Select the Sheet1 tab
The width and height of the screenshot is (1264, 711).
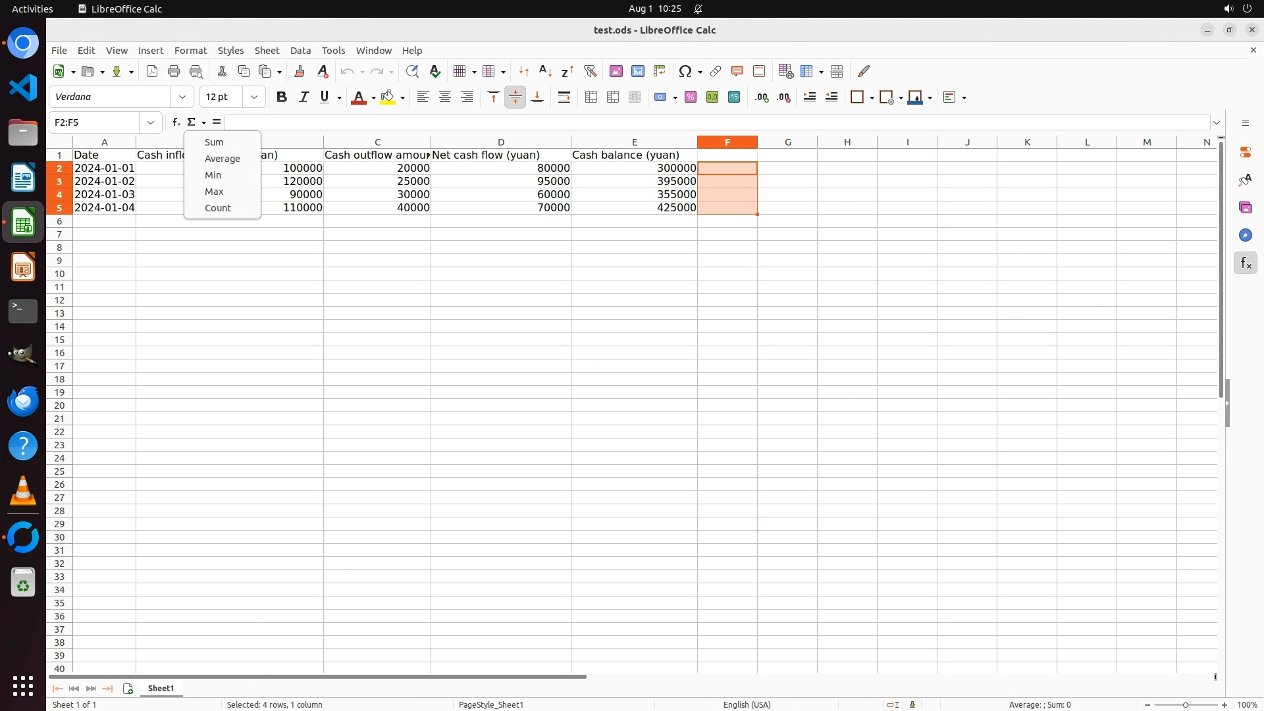(161, 689)
